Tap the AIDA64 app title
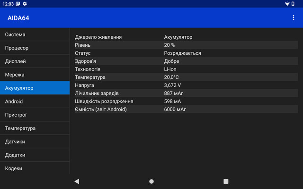303x189 pixels. (18, 18)
